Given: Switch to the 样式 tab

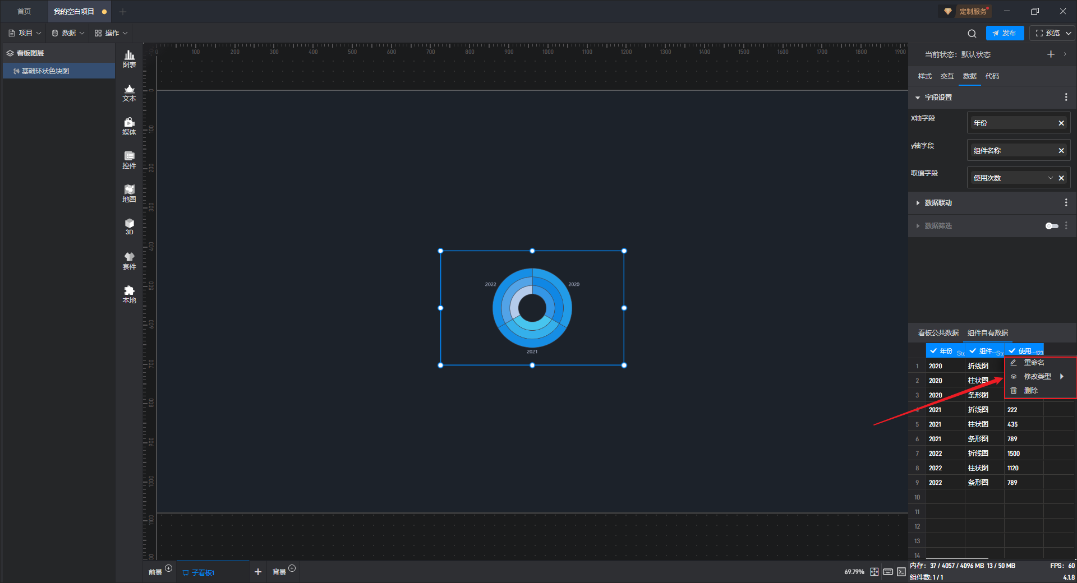Looking at the screenshot, I should (924, 76).
